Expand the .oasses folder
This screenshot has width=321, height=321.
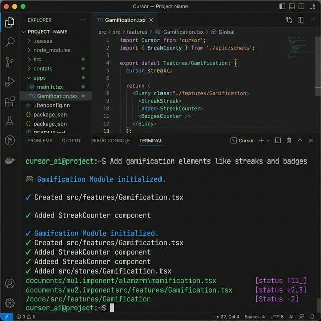click(29, 41)
